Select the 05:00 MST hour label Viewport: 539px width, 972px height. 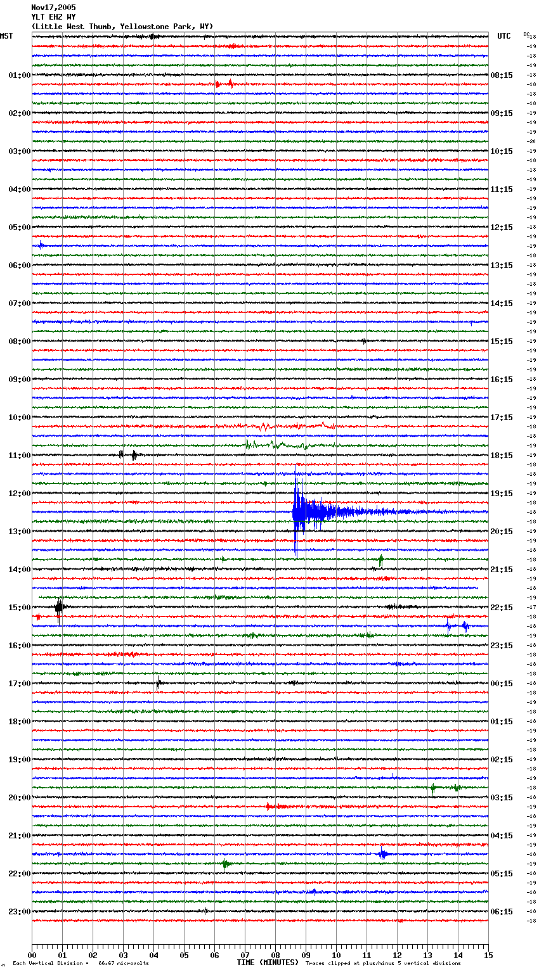(19, 227)
